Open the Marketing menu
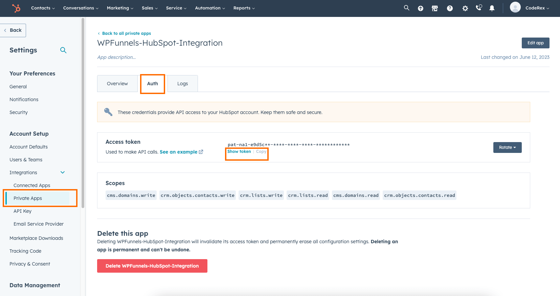560x296 pixels. 120,8
